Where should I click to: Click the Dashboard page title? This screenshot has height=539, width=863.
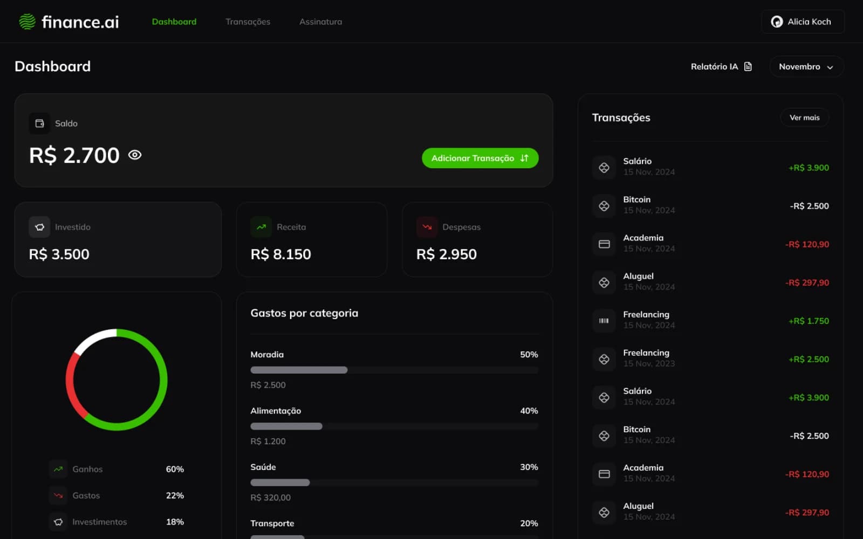[x=53, y=66]
